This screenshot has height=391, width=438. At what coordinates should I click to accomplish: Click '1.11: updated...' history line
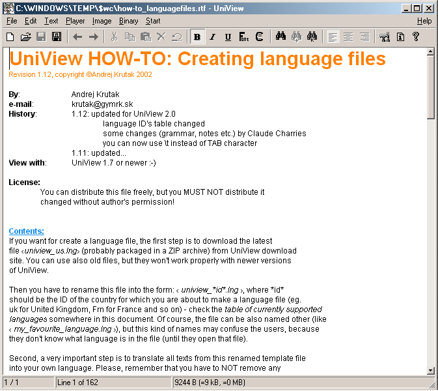[x=99, y=153]
